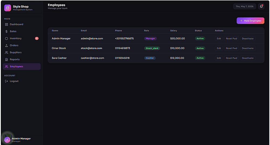The width and height of the screenshot is (270, 145).
Task: Click the Thu, May 7, 2026 date box
Action: (245, 6)
